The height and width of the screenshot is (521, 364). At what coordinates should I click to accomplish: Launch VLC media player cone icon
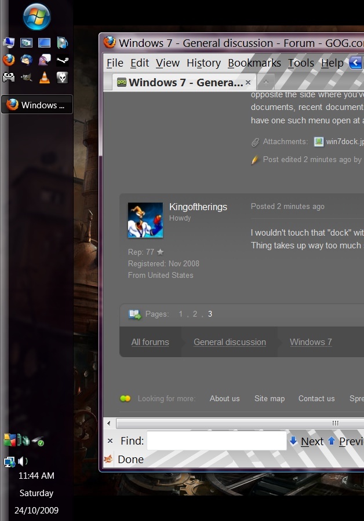(x=44, y=78)
